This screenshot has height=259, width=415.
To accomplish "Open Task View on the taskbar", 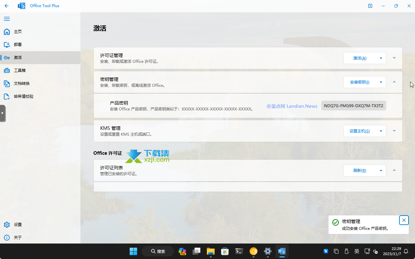I will click(196, 251).
